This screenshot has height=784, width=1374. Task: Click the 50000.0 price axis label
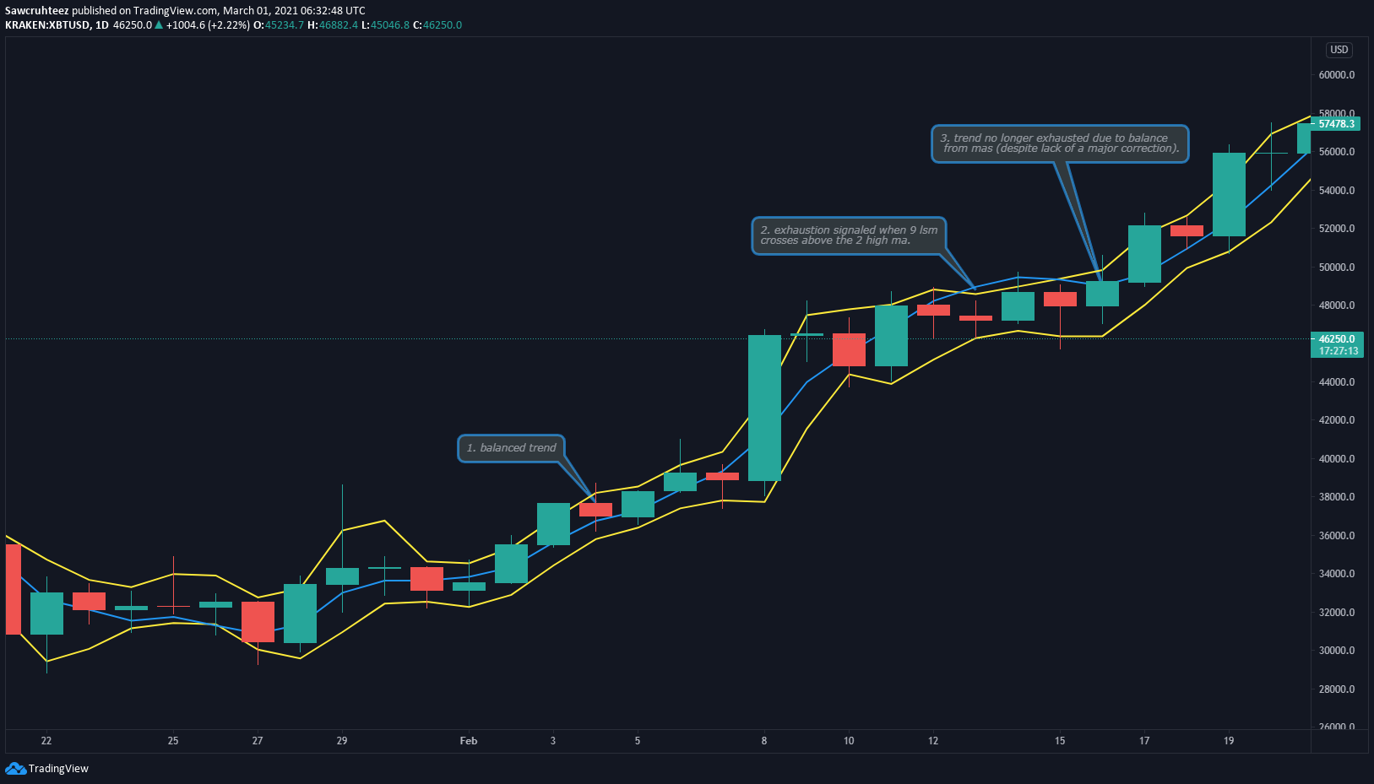(x=1337, y=268)
